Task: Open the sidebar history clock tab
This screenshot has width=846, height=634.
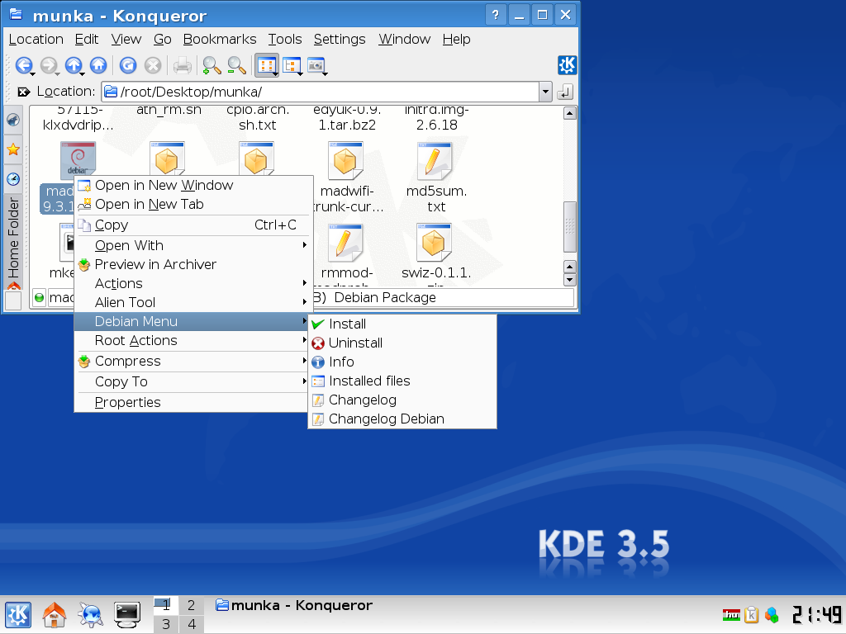Action: 13,178
